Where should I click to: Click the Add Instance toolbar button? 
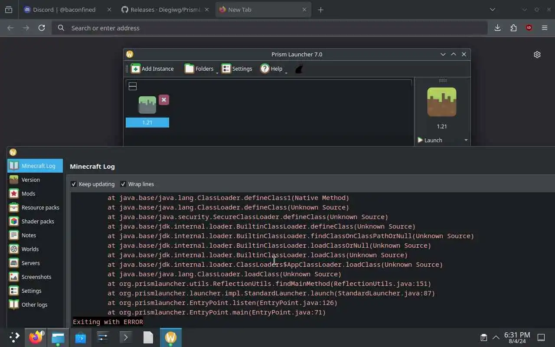[152, 69]
